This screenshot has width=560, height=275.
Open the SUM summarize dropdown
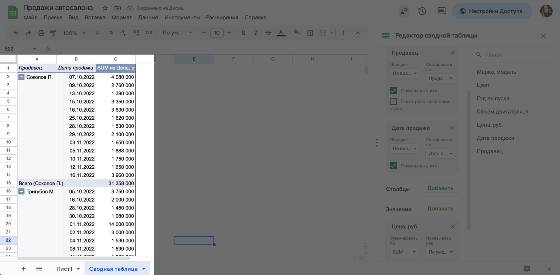pos(404,252)
